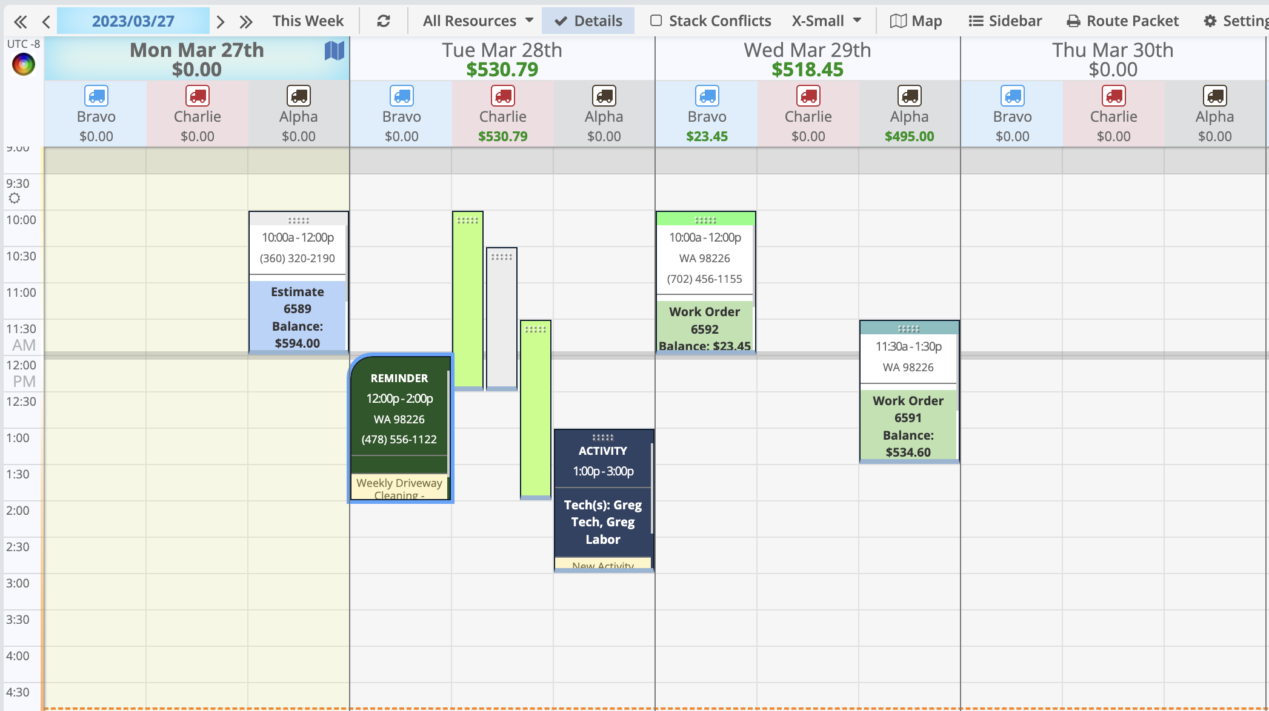The height and width of the screenshot is (711, 1269).
Task: Click the red Charlie truck icon on Tuesday
Action: [x=502, y=96]
